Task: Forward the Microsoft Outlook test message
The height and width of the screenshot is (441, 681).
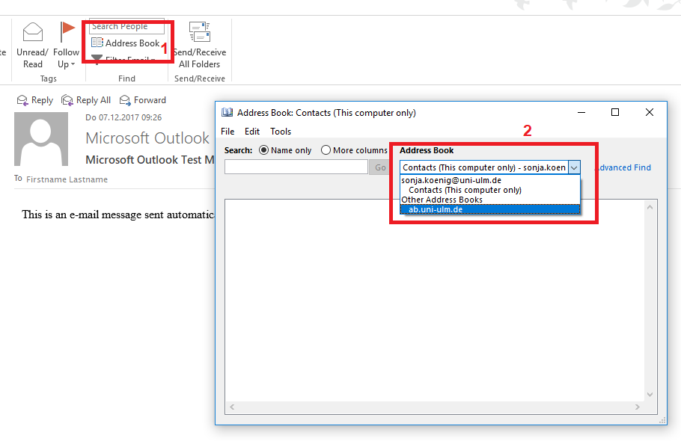Action: point(143,100)
